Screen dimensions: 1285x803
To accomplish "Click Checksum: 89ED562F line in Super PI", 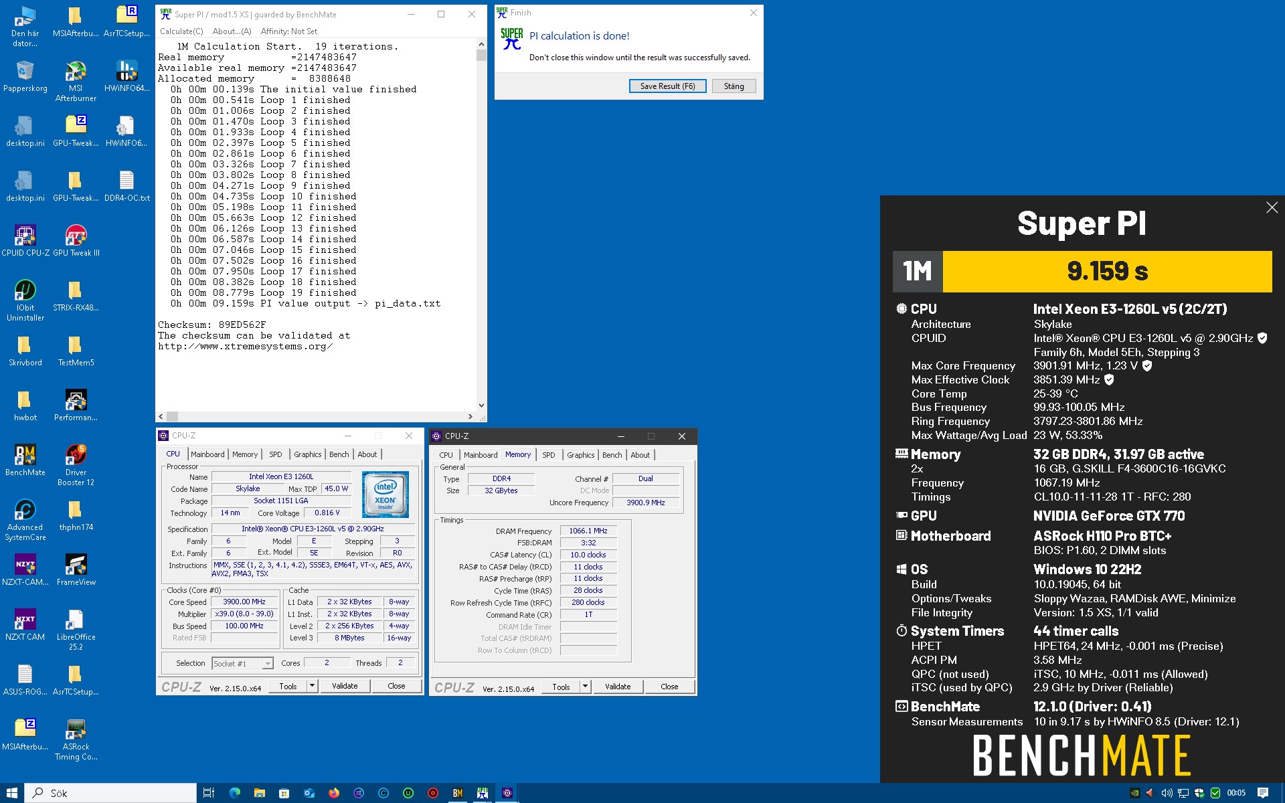I will pyautogui.click(x=212, y=325).
